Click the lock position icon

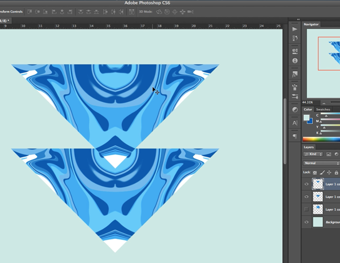point(329,172)
